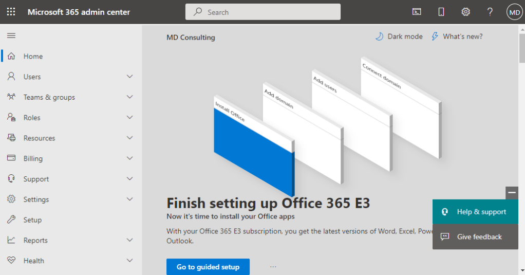
Task: Click Go to guided setup button
Action: (x=208, y=267)
